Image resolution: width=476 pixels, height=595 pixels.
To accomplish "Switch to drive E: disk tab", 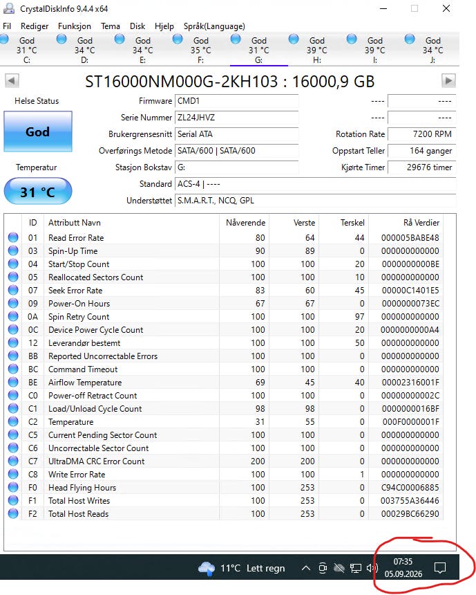I will point(143,50).
